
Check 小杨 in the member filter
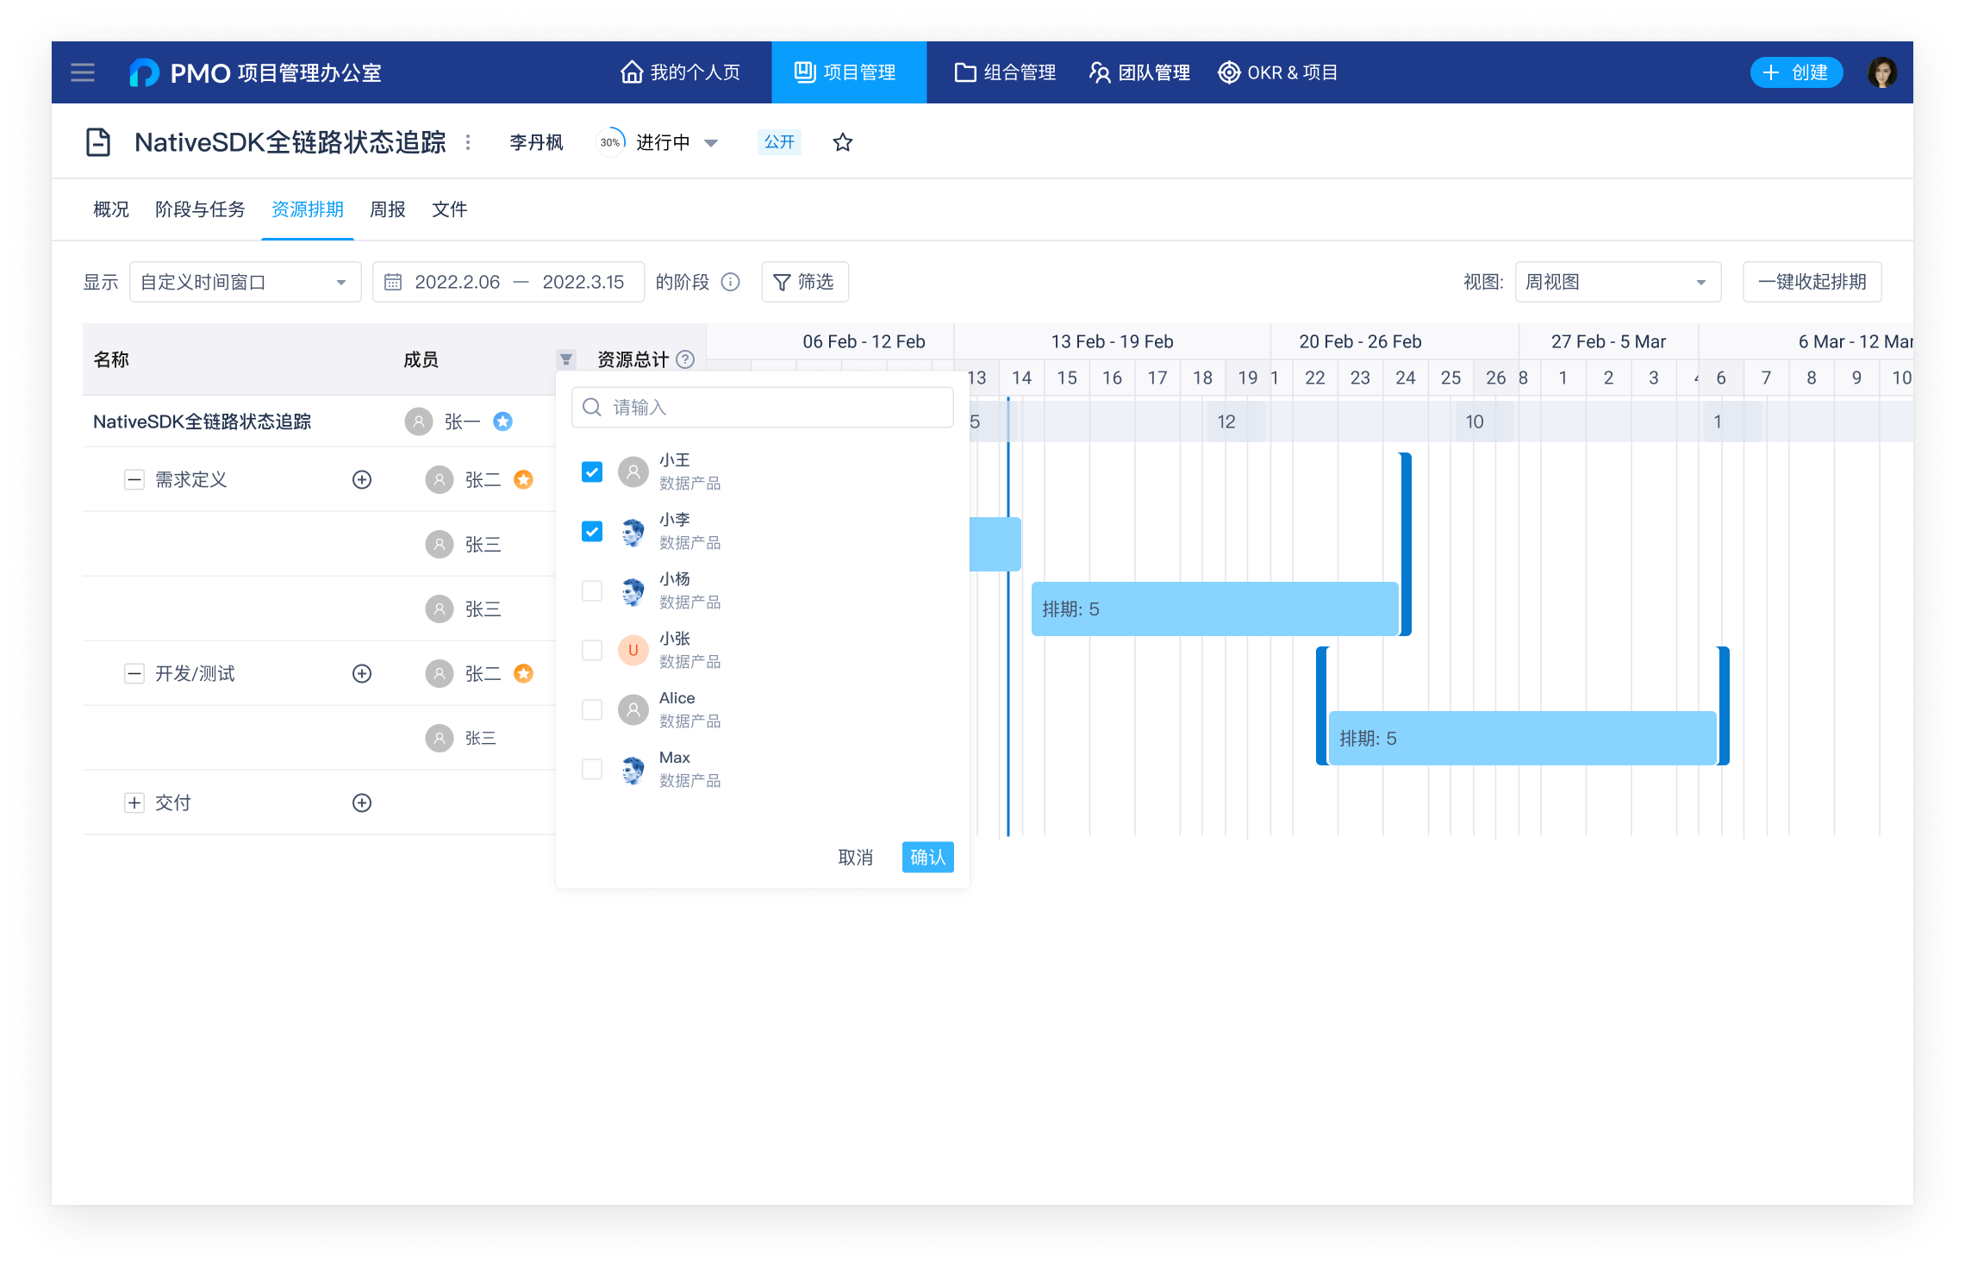point(591,590)
